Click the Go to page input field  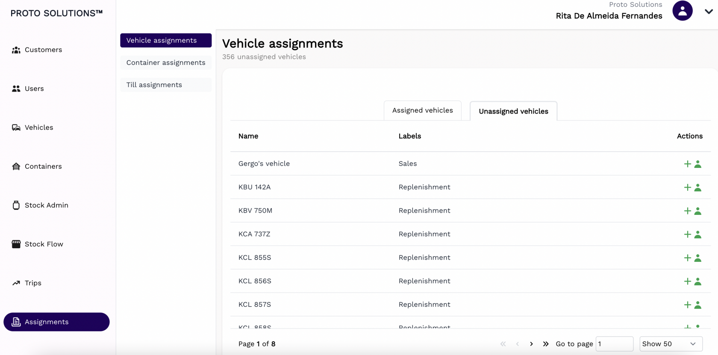pyautogui.click(x=615, y=344)
